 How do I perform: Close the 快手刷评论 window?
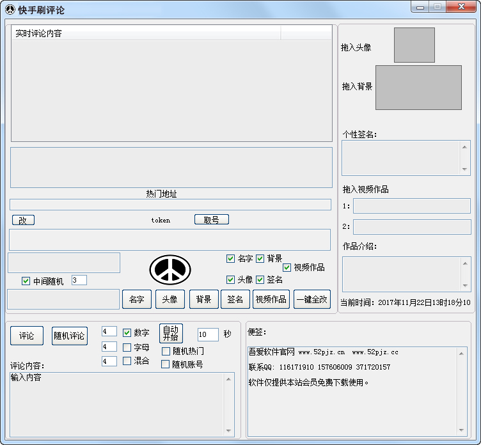(461, 7)
